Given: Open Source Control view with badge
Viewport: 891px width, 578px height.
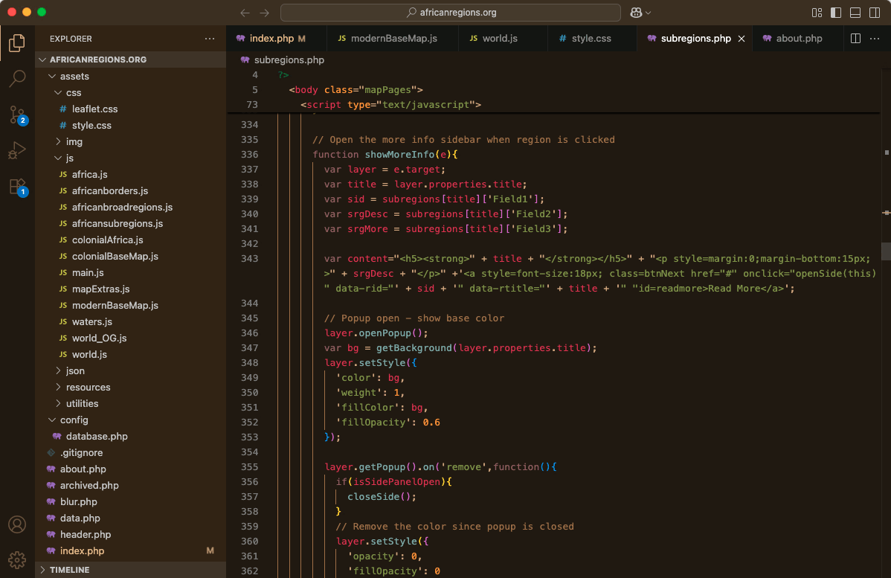Looking at the screenshot, I should tap(17, 115).
